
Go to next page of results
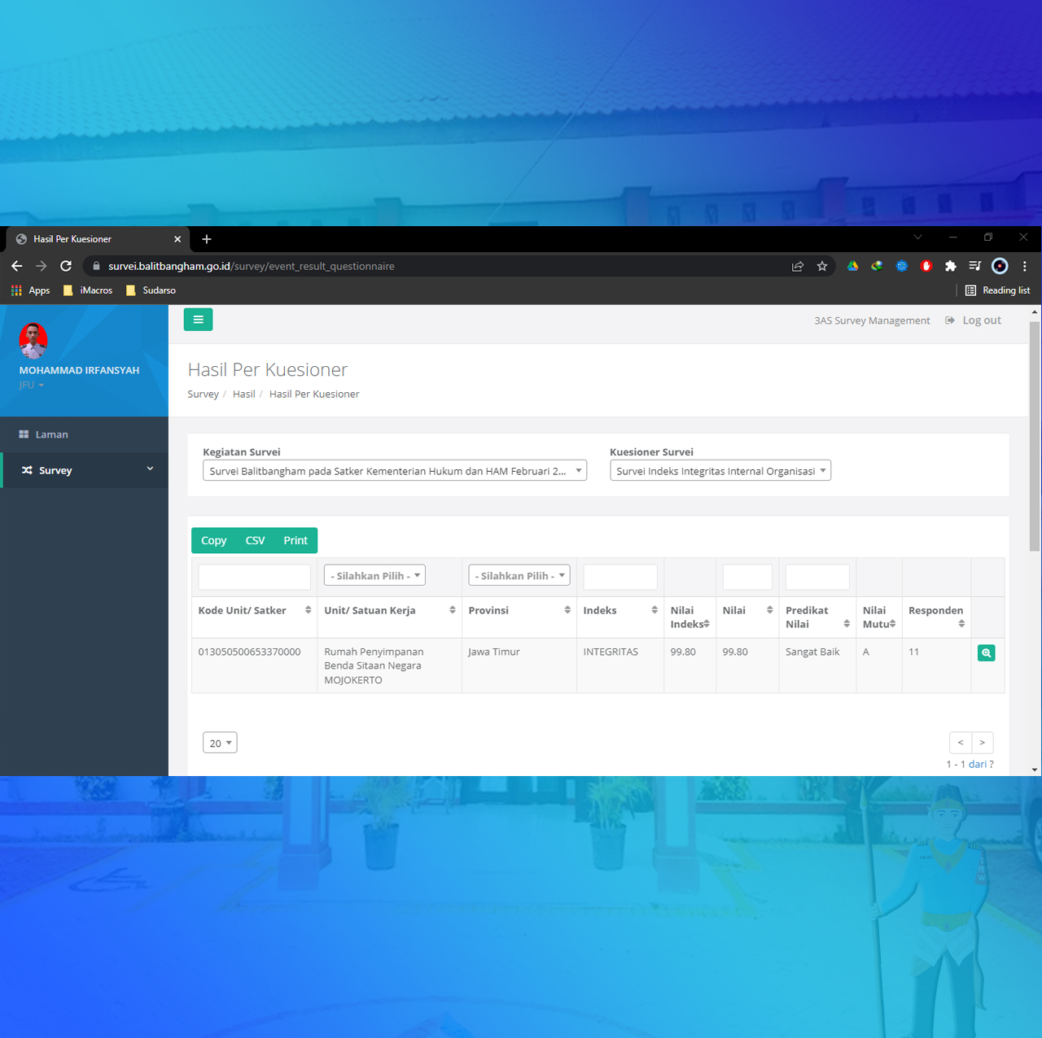click(983, 743)
